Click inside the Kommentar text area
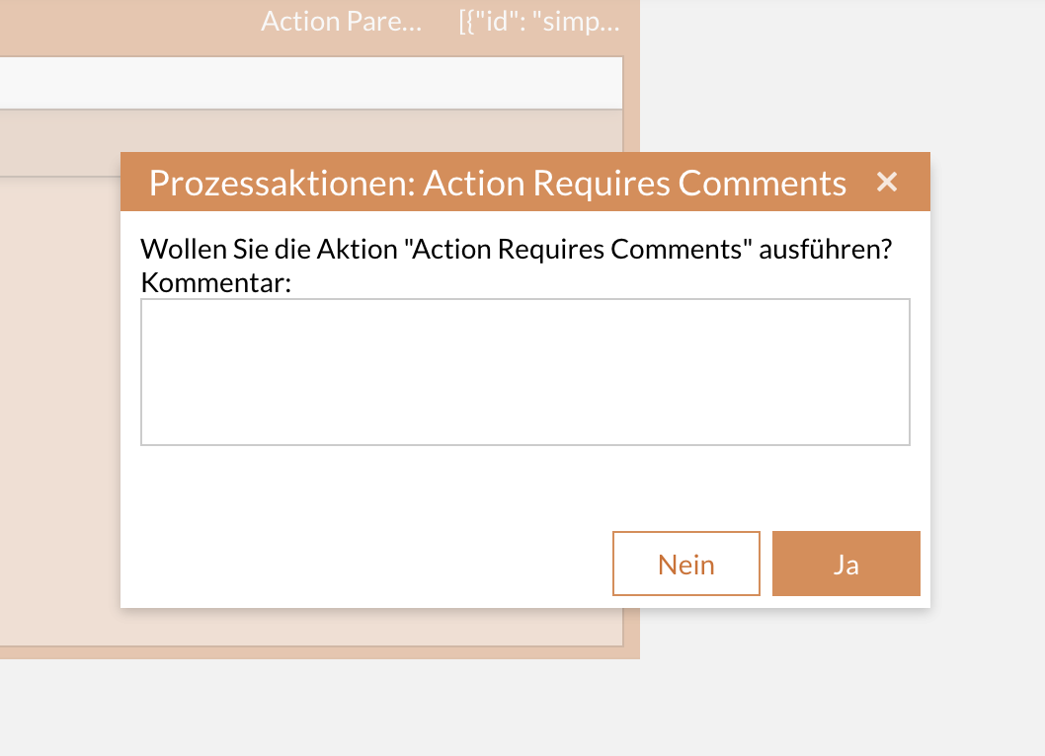Image resolution: width=1045 pixels, height=756 pixels. (524, 372)
